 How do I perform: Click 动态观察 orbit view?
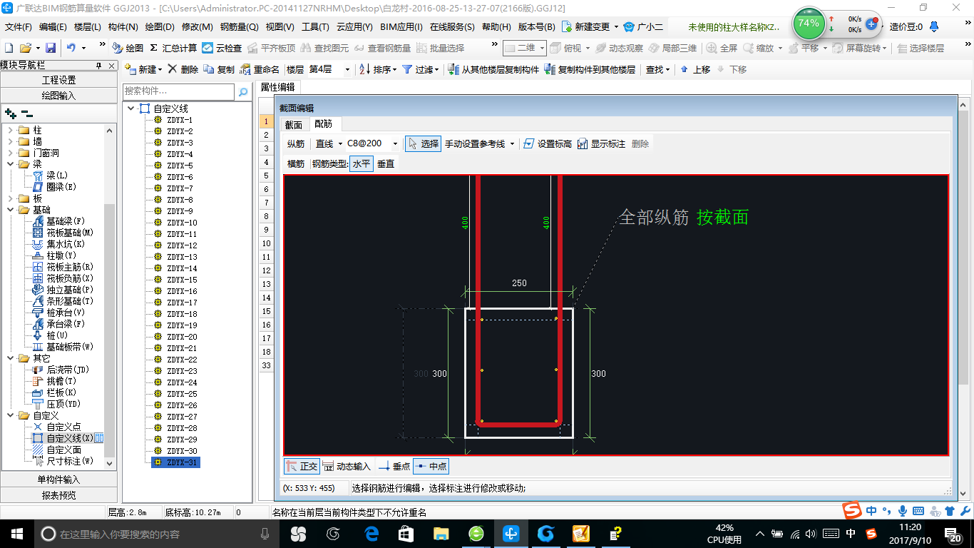[619, 48]
